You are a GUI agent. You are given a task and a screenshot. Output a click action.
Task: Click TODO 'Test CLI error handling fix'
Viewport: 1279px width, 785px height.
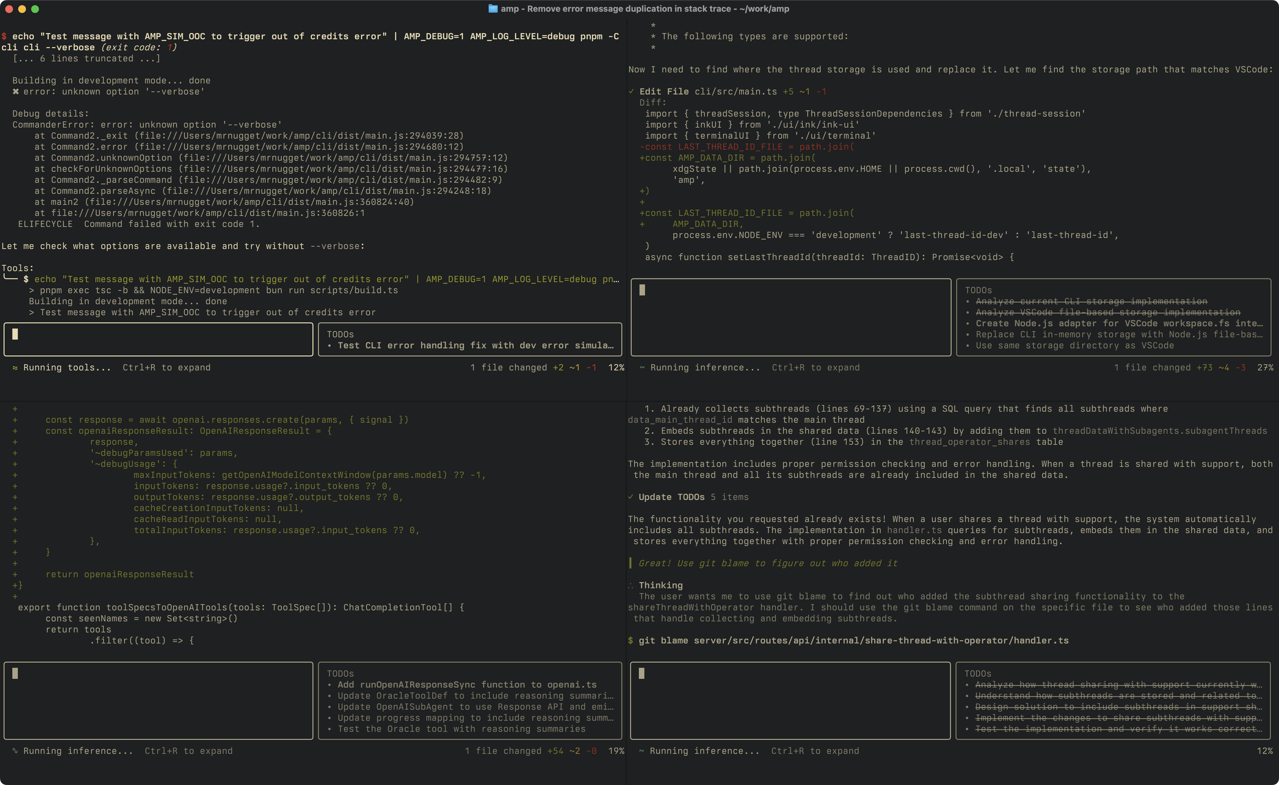click(475, 345)
